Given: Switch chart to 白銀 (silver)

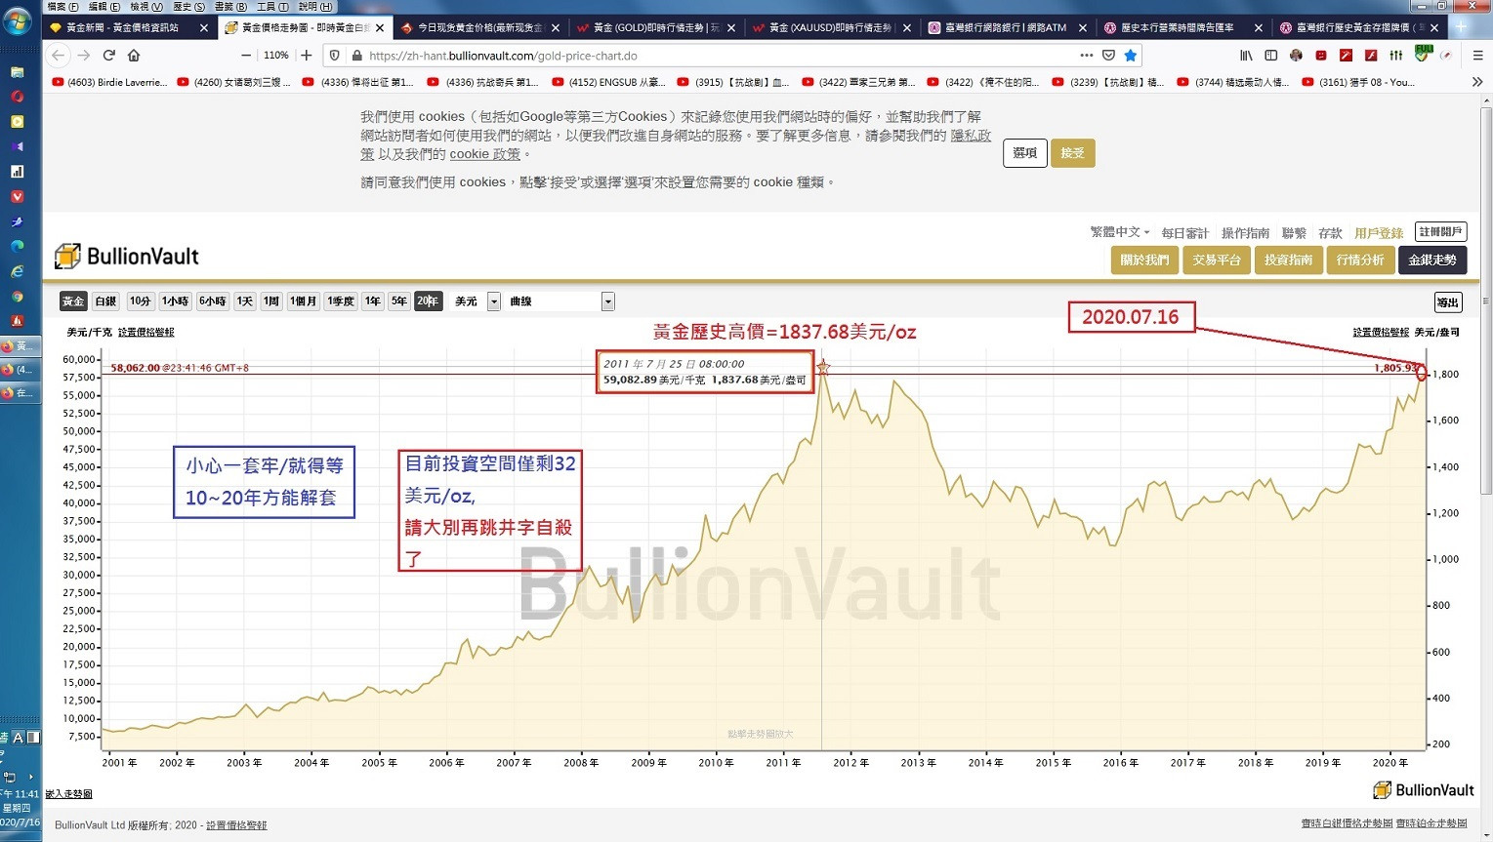Looking at the screenshot, I should pos(105,301).
